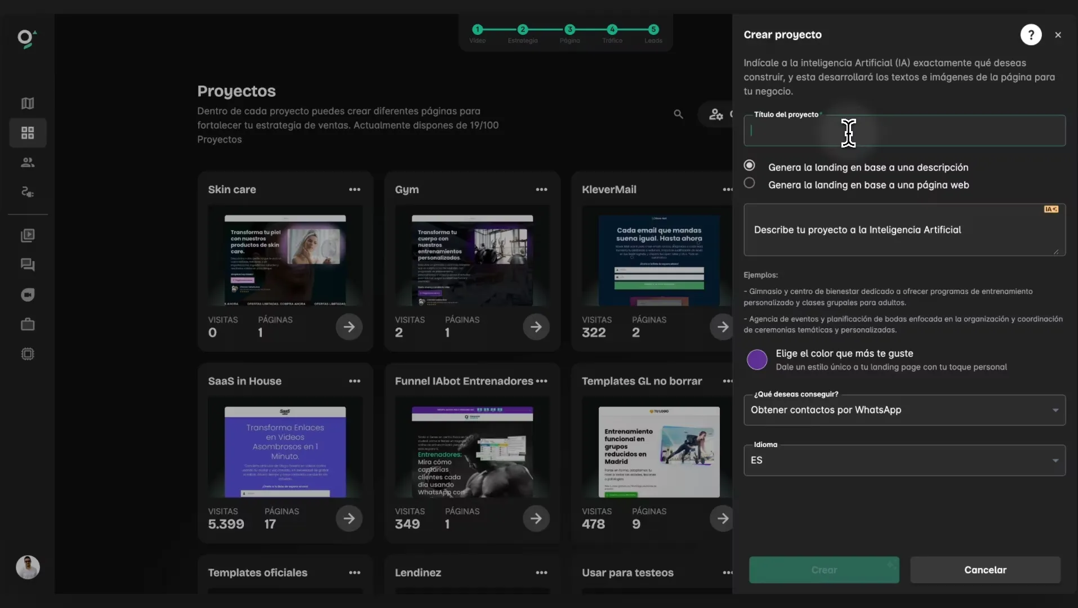Click the user settings gear icon

coord(716,114)
